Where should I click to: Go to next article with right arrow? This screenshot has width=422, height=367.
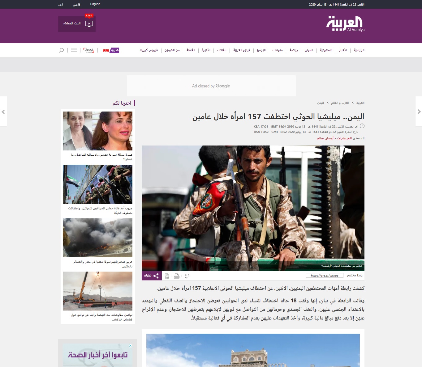[419, 112]
